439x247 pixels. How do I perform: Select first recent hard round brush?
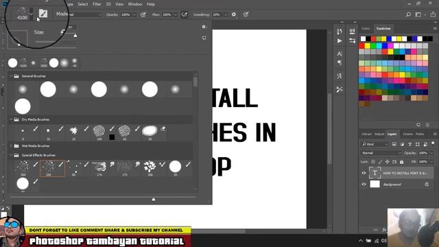pyautogui.click(x=12, y=62)
